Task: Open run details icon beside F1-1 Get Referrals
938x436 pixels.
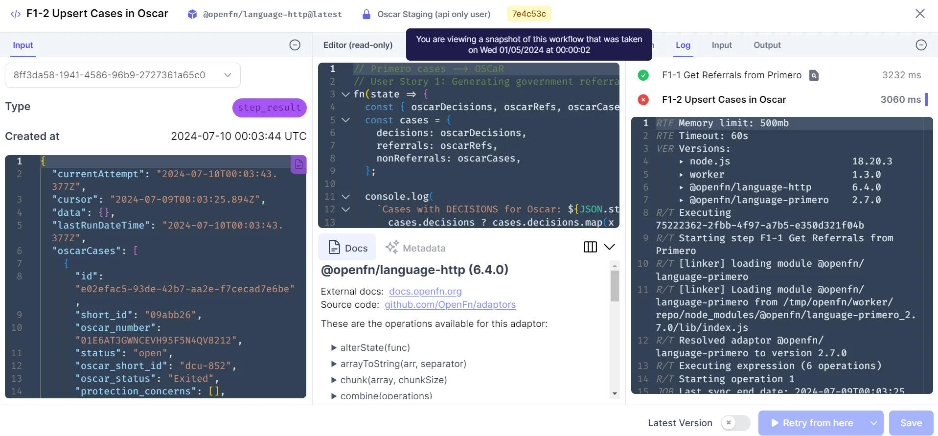Action: pos(814,75)
